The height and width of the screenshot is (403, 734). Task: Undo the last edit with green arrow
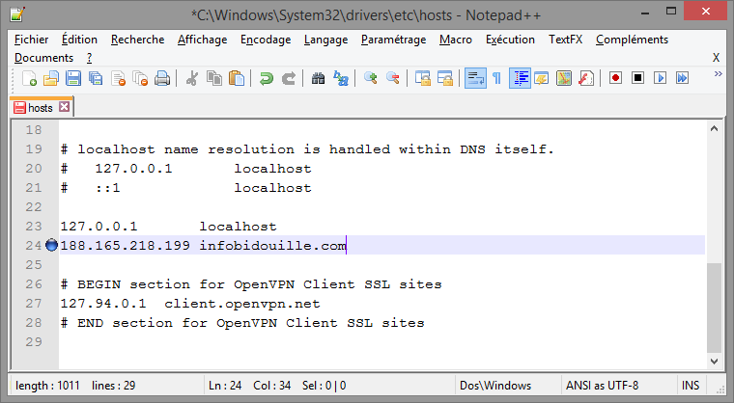pyautogui.click(x=266, y=78)
